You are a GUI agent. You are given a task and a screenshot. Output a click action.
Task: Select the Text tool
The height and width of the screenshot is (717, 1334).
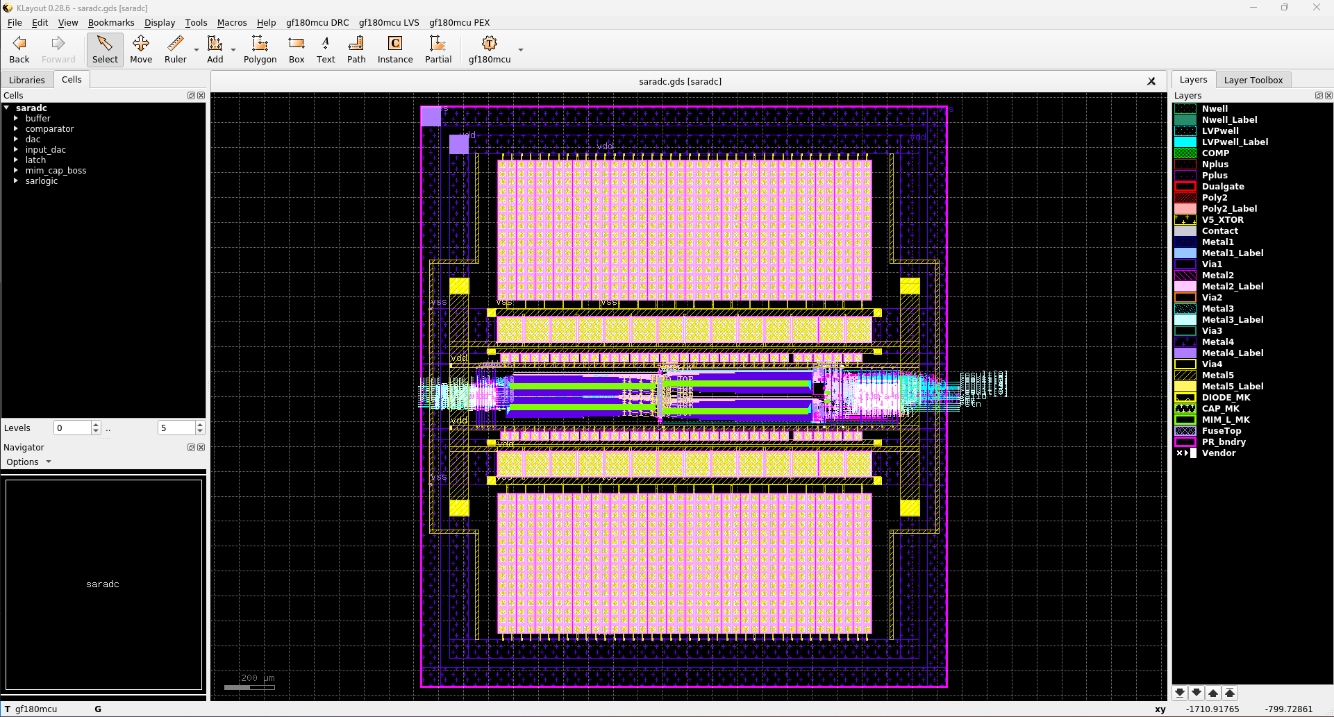pyautogui.click(x=326, y=49)
